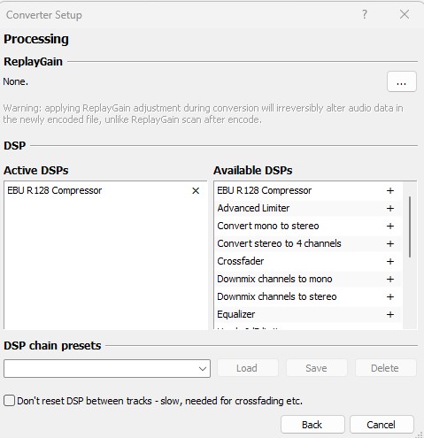
Task: Click the Back button
Action: click(312, 425)
